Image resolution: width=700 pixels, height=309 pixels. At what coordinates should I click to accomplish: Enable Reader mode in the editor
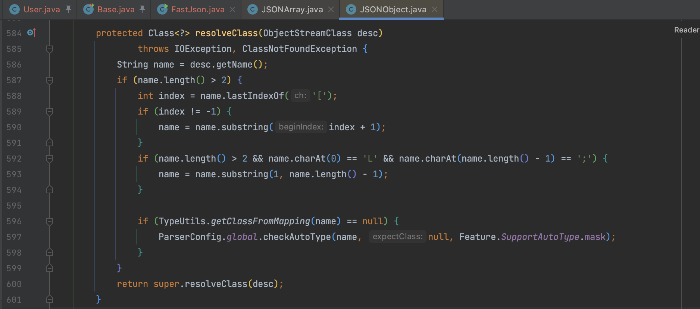(687, 30)
